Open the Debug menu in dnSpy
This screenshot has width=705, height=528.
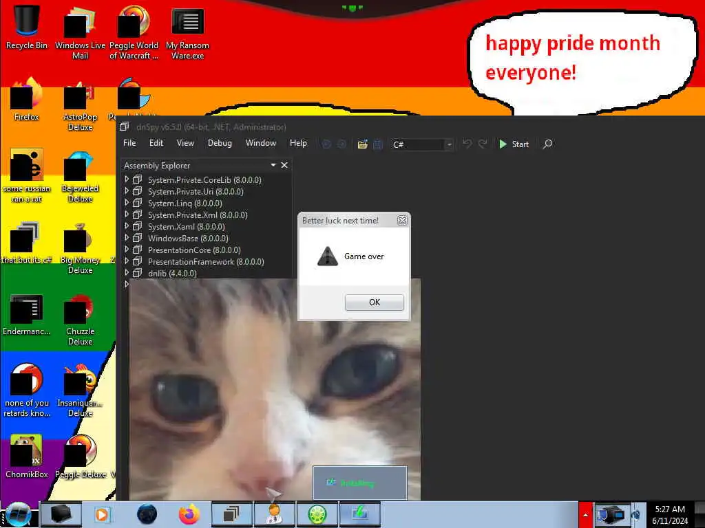pos(220,143)
